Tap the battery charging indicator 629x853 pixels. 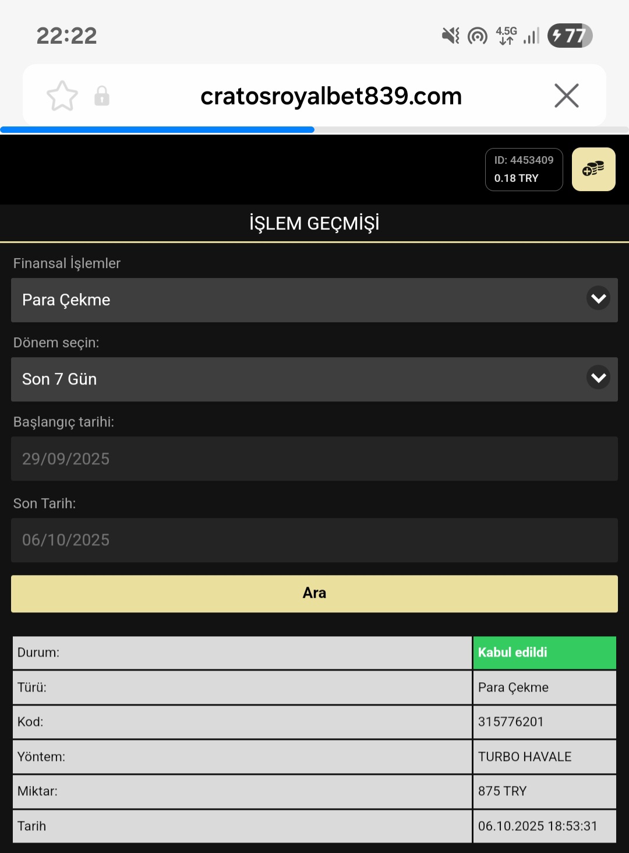(x=570, y=36)
